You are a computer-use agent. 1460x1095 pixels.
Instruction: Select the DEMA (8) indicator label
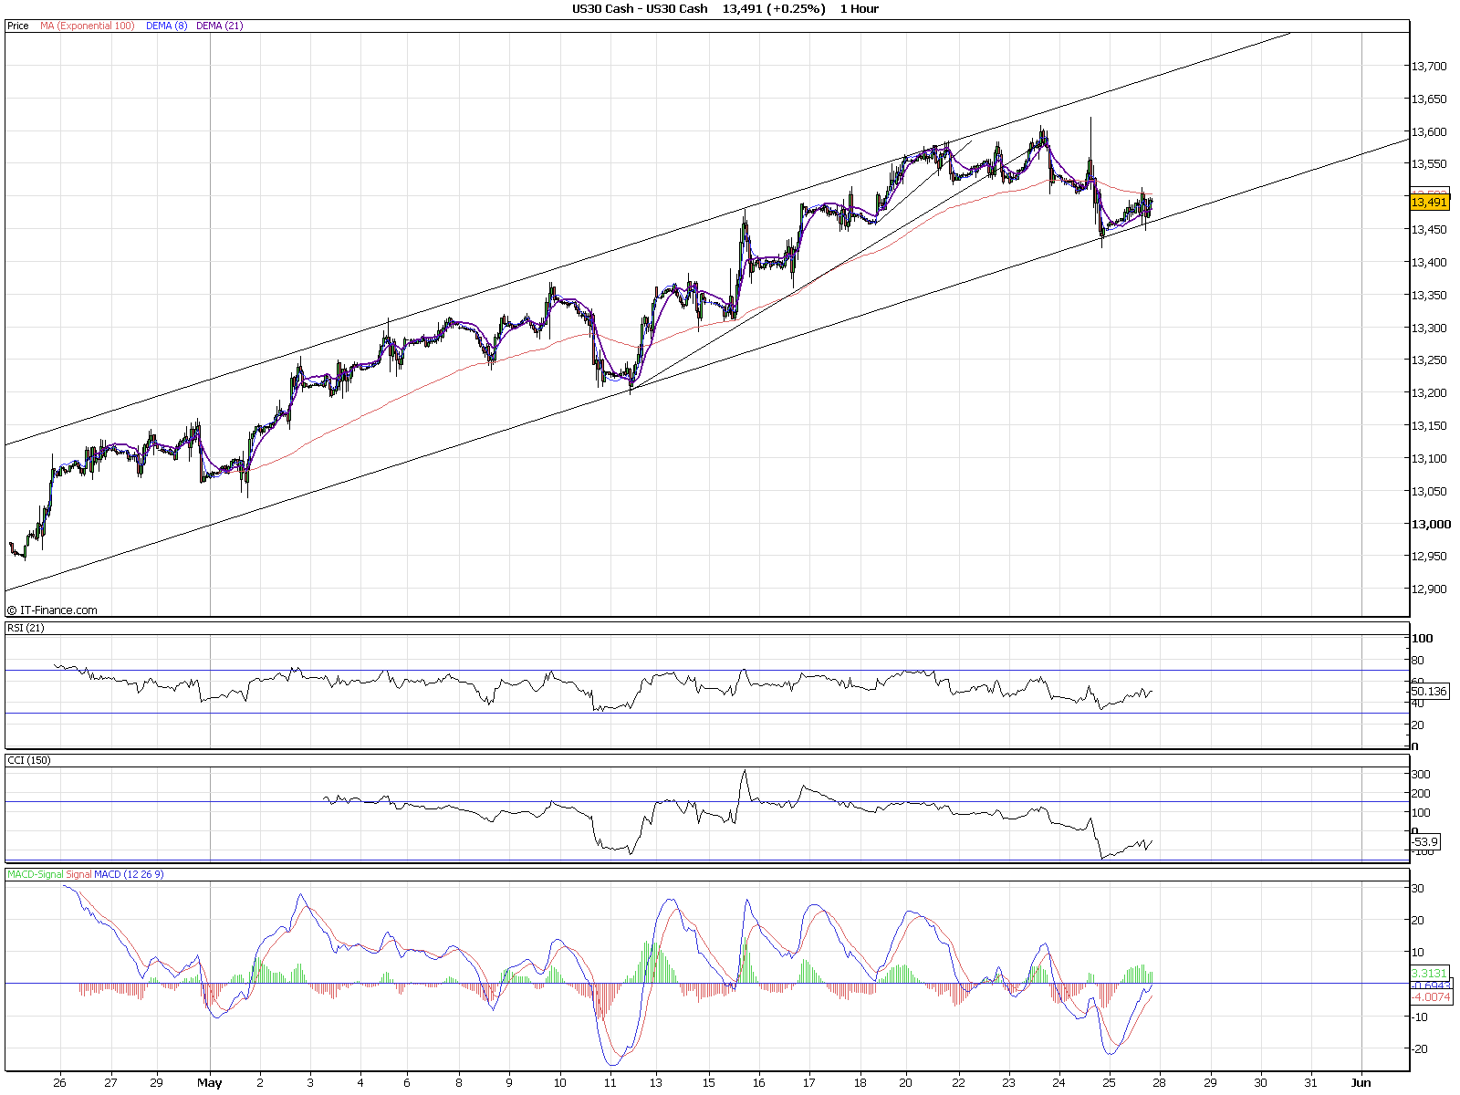pyautogui.click(x=166, y=26)
